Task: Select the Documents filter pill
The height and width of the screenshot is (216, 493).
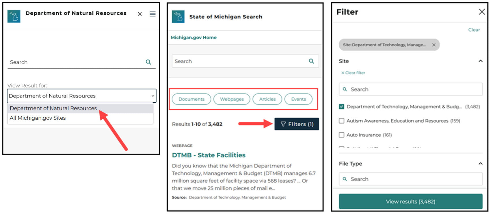Action: pos(191,99)
